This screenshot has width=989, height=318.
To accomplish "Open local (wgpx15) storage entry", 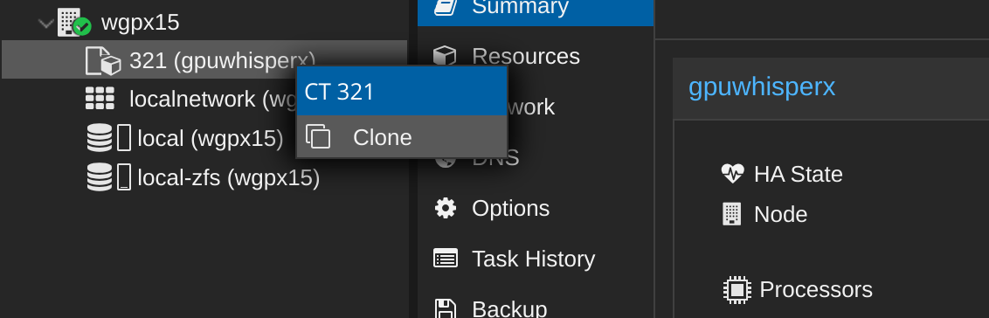I will (210, 138).
